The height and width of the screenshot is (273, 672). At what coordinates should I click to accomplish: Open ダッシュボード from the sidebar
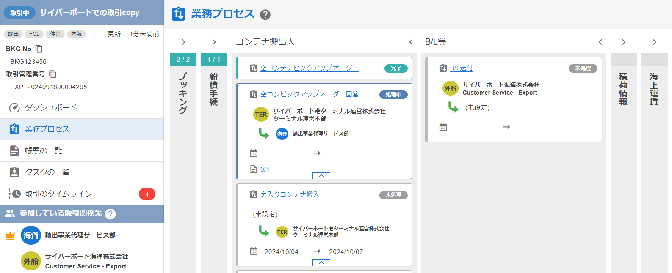click(x=51, y=108)
